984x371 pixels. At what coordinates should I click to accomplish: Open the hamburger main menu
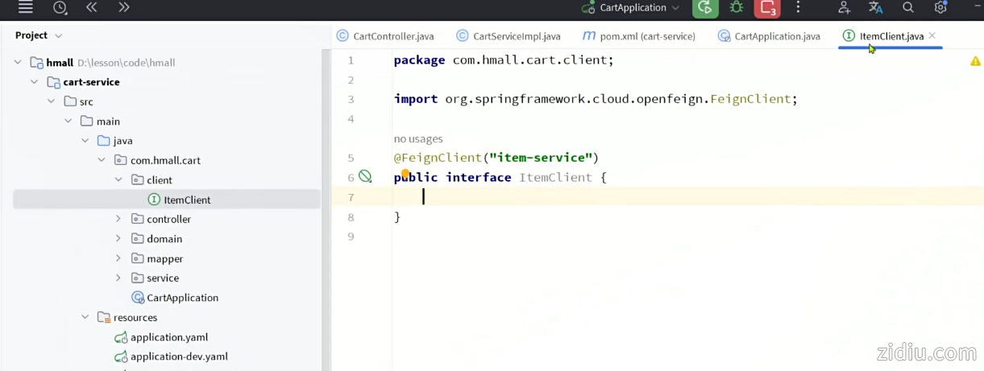pos(25,7)
